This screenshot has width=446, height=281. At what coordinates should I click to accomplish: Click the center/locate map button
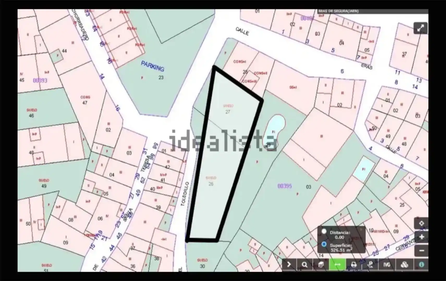pos(421,223)
